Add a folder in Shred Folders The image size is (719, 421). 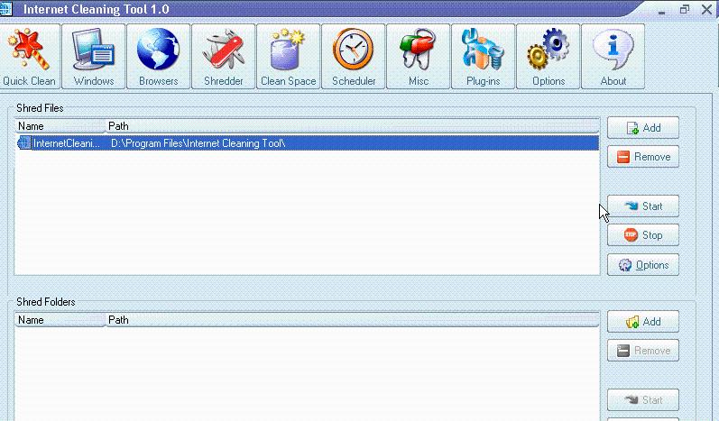[643, 322]
